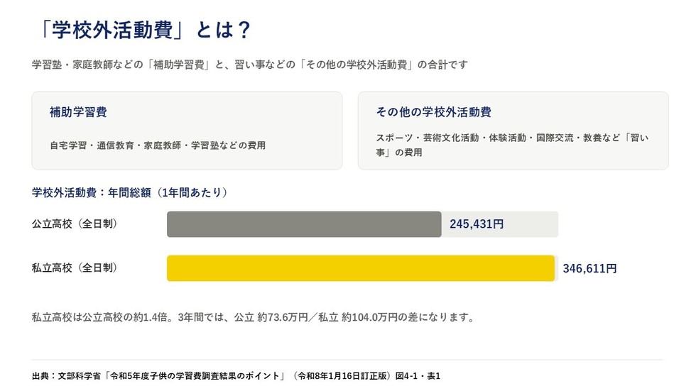Click the 約73.6万円/私立 約104.0万円 figures
Screen dimensions: 696x391
pyautogui.click(x=326, y=317)
